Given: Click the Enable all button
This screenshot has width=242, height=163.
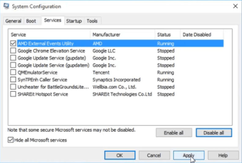Looking at the screenshot, I should click(174, 133).
